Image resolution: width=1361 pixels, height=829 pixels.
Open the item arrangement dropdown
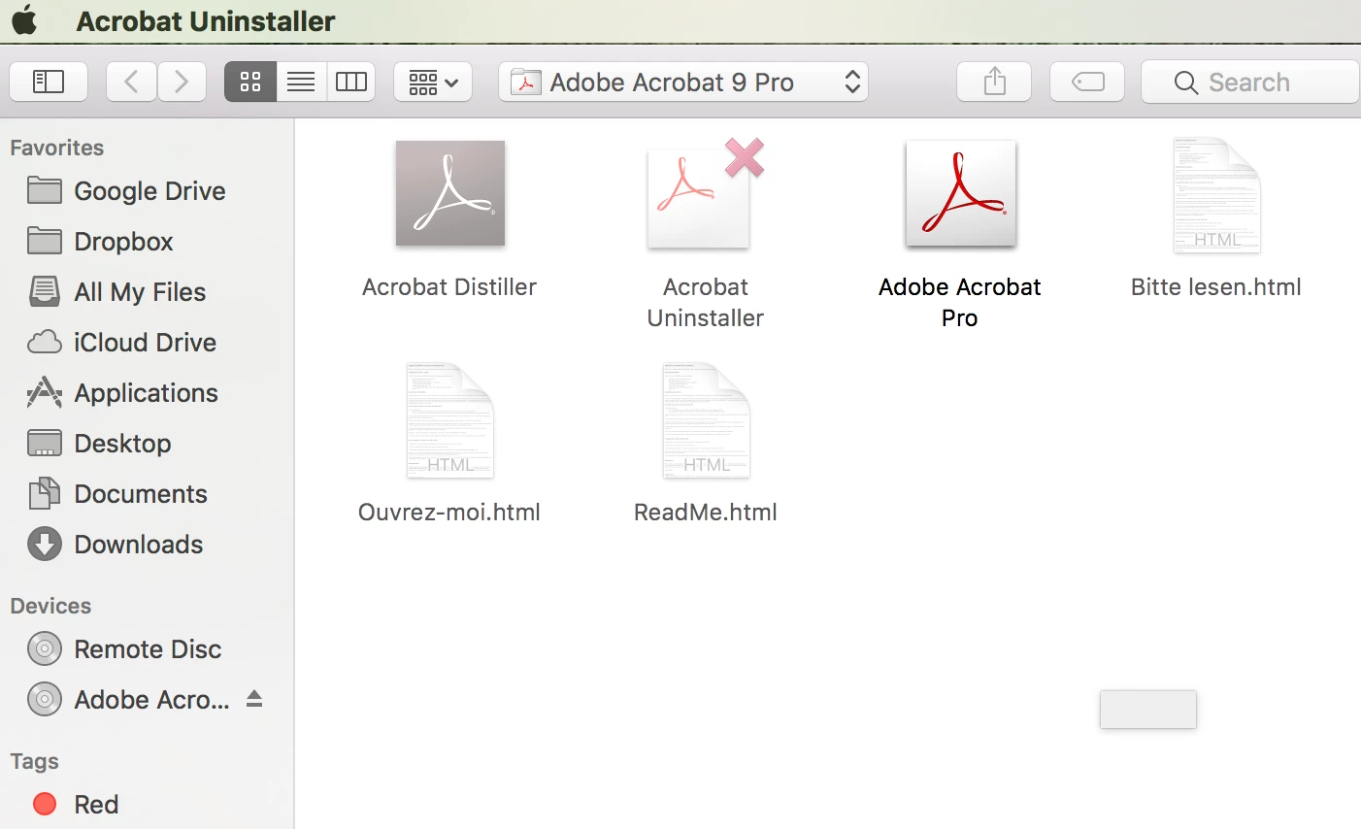pos(433,82)
